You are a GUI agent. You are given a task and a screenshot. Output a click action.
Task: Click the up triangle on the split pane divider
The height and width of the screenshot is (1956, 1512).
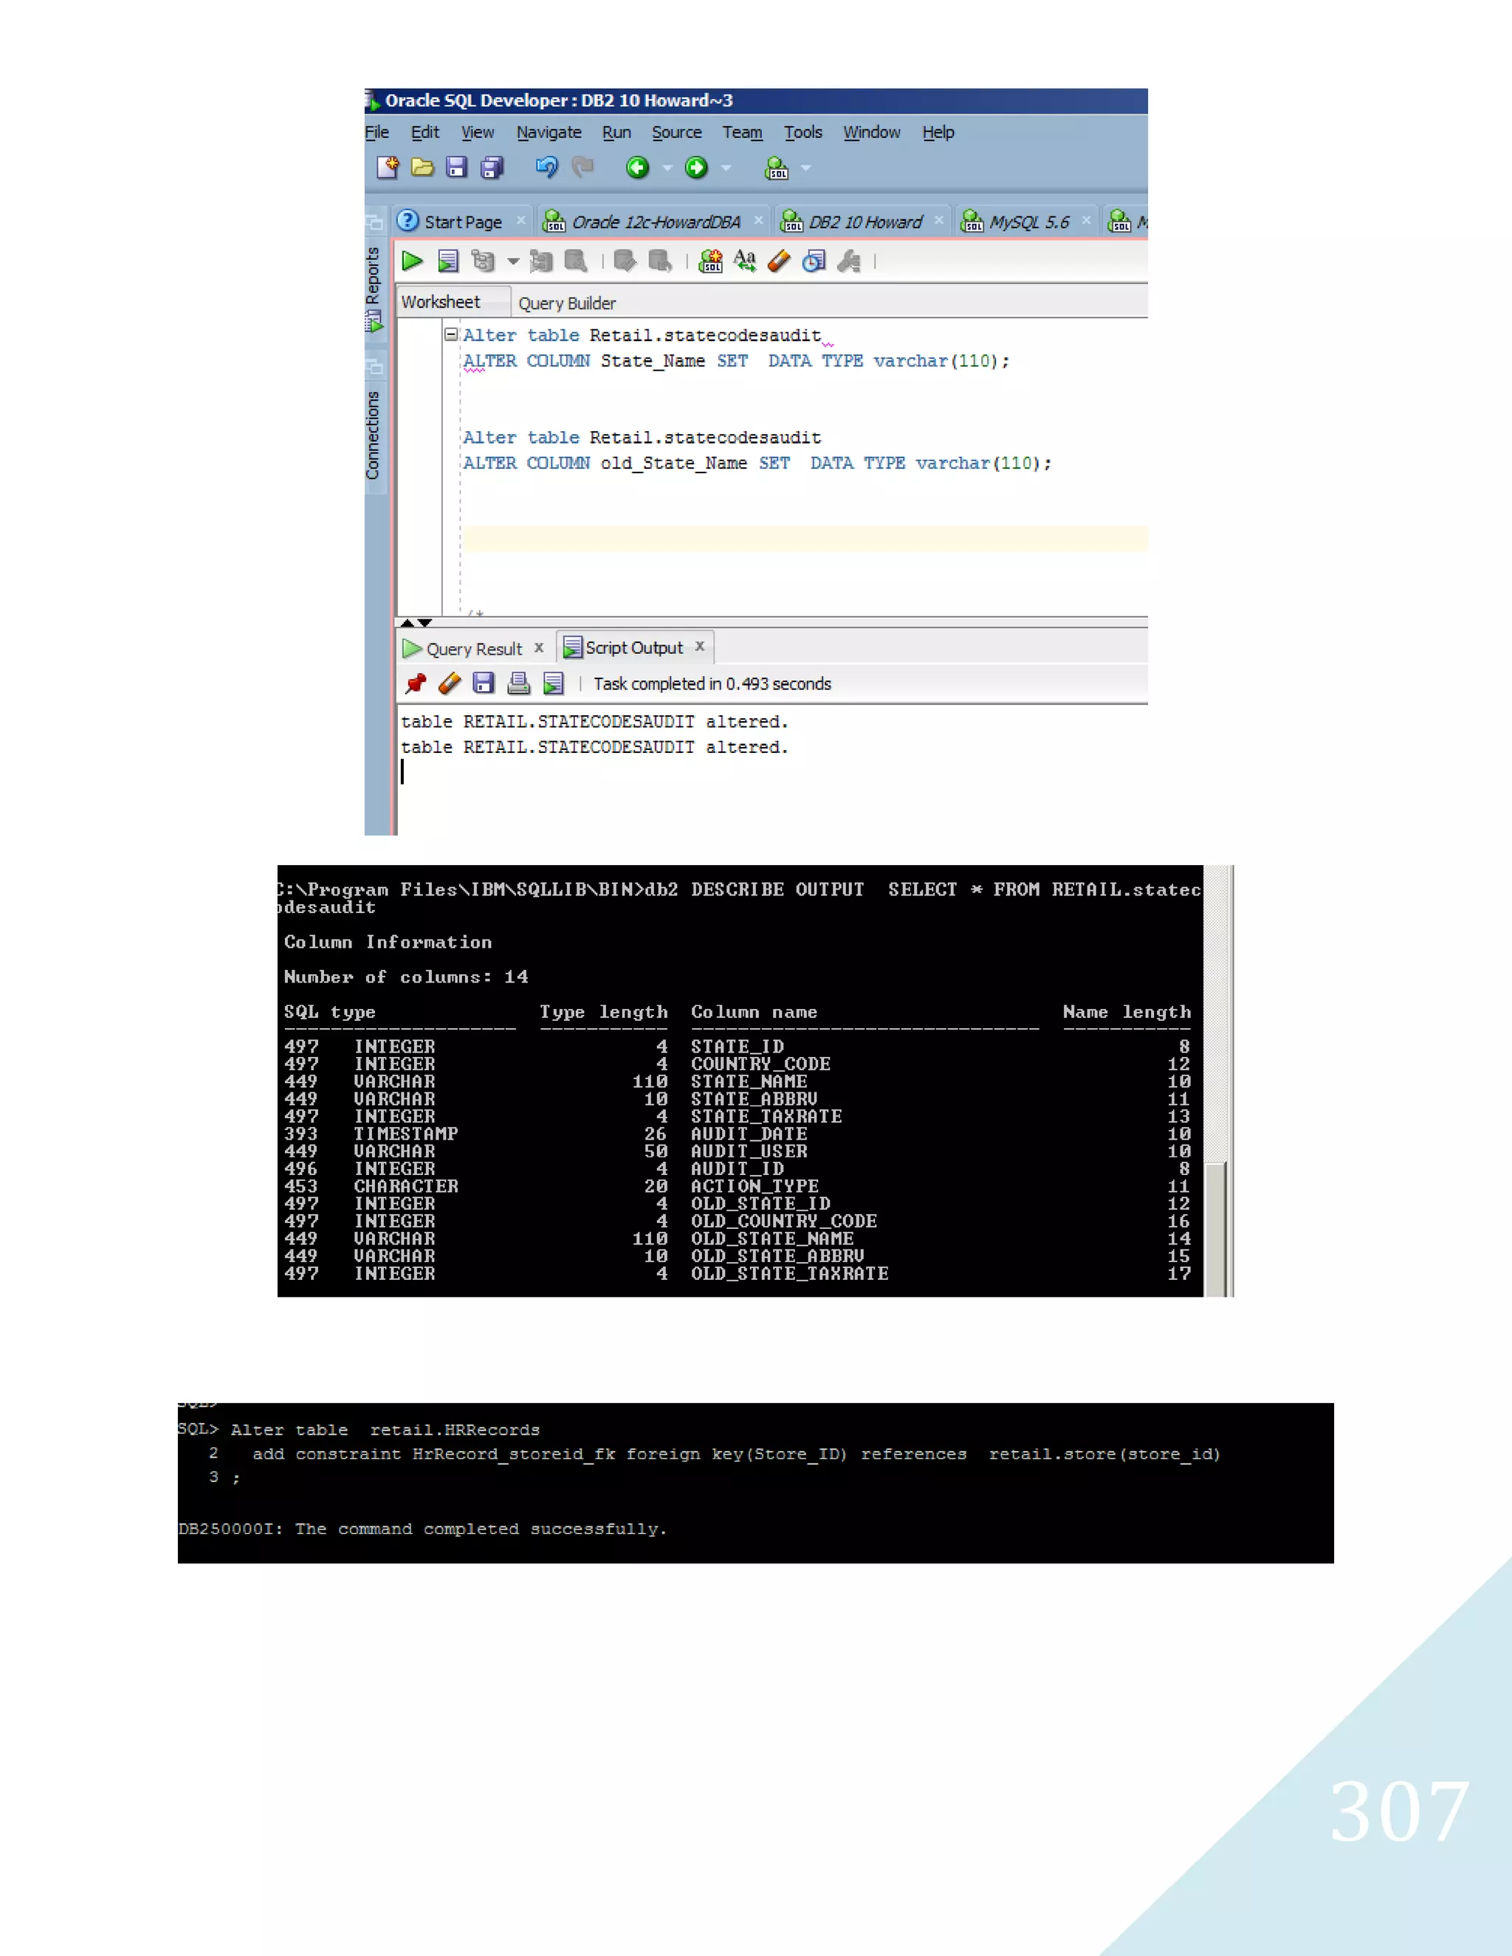click(408, 622)
